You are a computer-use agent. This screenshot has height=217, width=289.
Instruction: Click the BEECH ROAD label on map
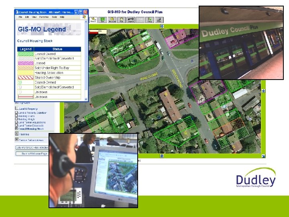(x=177, y=78)
